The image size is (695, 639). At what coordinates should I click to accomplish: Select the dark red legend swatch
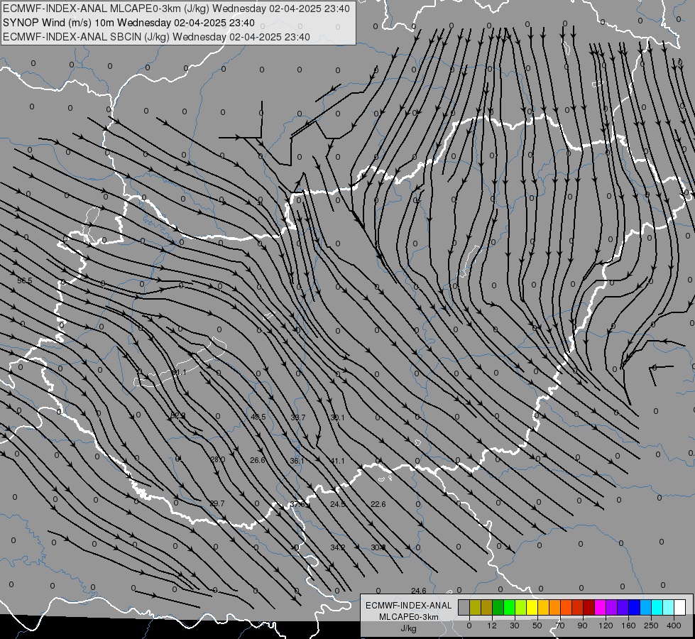[589, 607]
